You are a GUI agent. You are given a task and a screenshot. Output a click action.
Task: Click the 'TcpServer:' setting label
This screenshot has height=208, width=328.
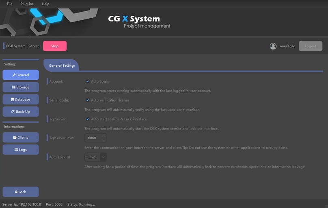click(x=58, y=119)
